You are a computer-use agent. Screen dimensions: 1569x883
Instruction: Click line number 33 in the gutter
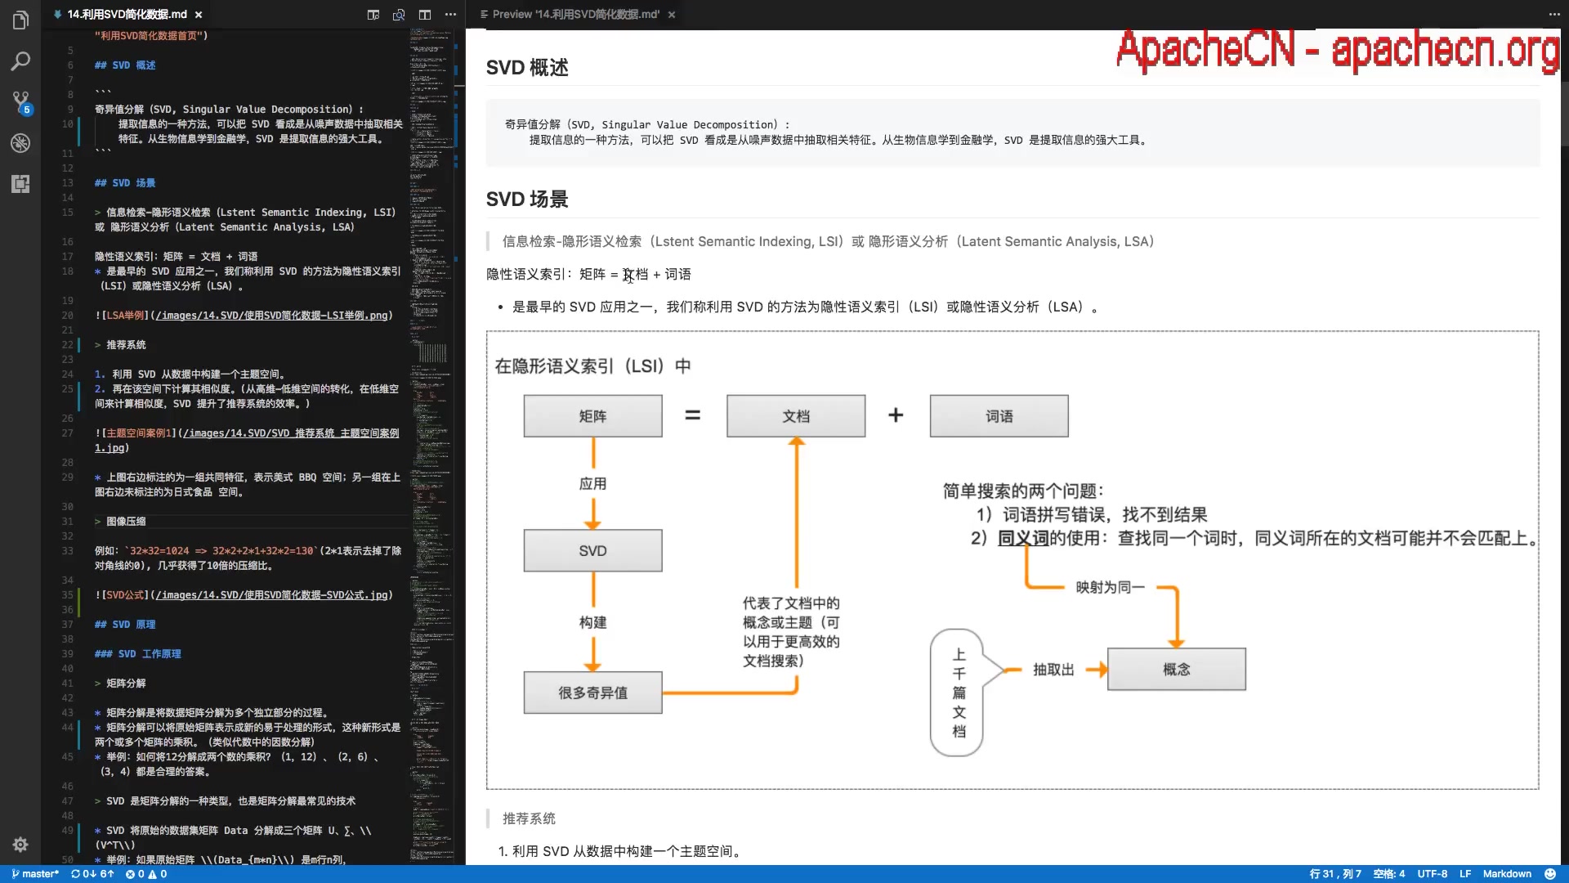pos(67,551)
